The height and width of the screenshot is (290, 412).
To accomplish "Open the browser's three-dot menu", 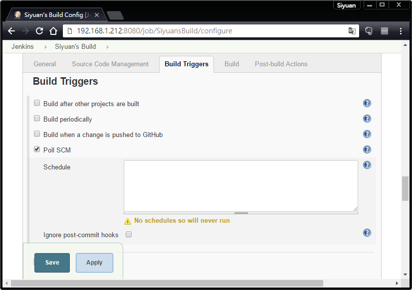I will [401, 31].
